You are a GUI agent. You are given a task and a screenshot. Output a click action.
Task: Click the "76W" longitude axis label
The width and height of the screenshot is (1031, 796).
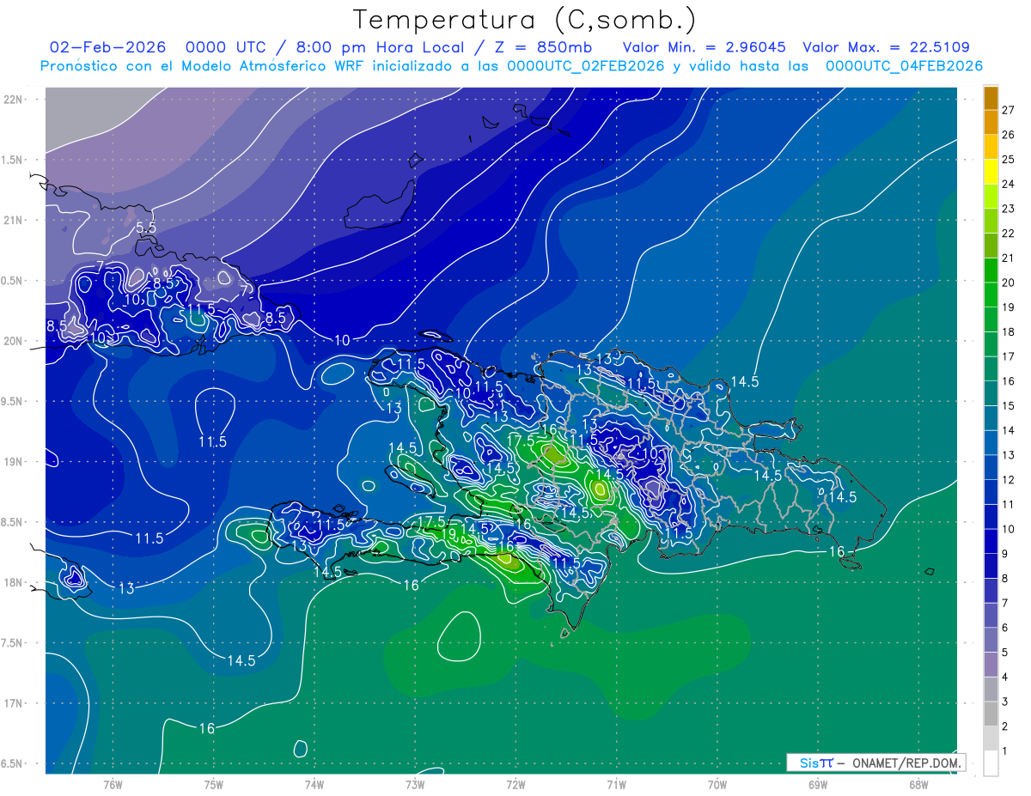(x=113, y=784)
